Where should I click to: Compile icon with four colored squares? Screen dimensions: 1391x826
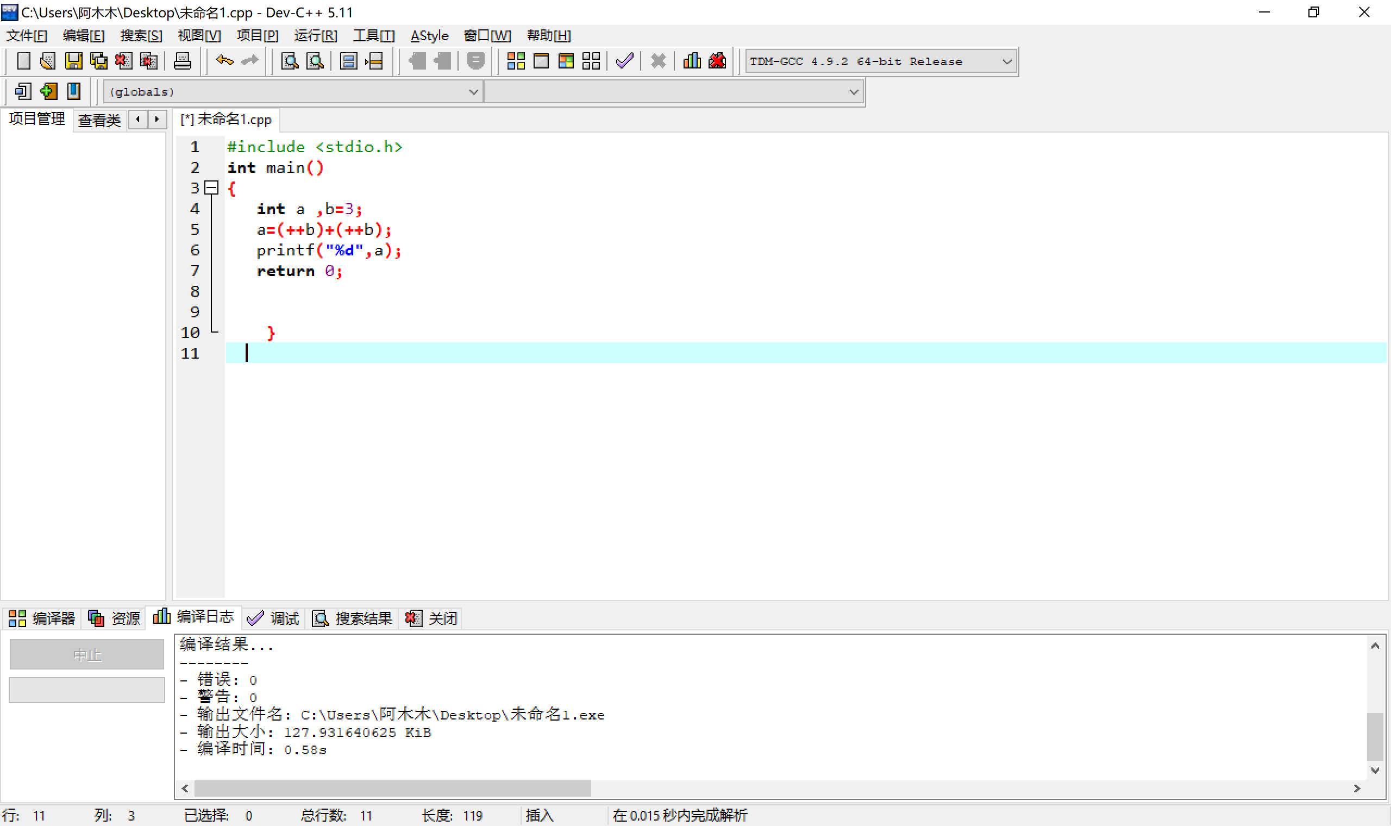point(516,61)
